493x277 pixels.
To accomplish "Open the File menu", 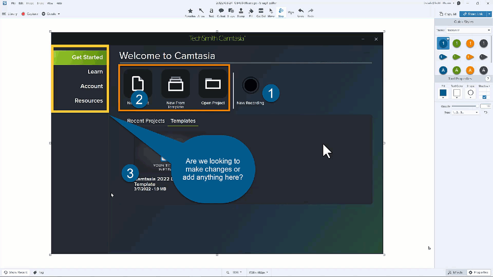I will [x=13, y=3].
